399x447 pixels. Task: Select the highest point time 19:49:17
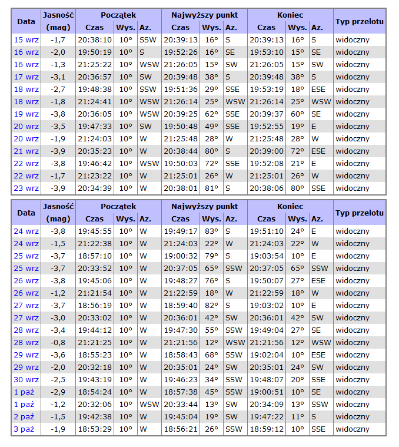[x=181, y=231]
